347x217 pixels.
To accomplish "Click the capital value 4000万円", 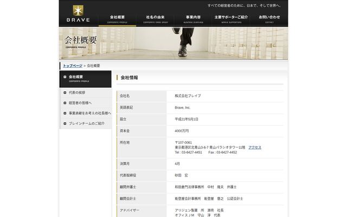I will click(182, 131).
